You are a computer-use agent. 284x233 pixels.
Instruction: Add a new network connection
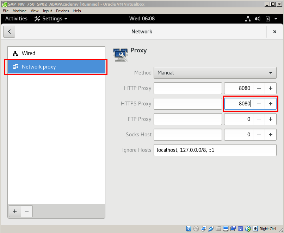click(x=15, y=211)
